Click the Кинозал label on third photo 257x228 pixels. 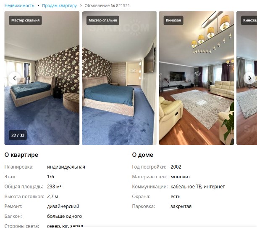click(x=173, y=20)
